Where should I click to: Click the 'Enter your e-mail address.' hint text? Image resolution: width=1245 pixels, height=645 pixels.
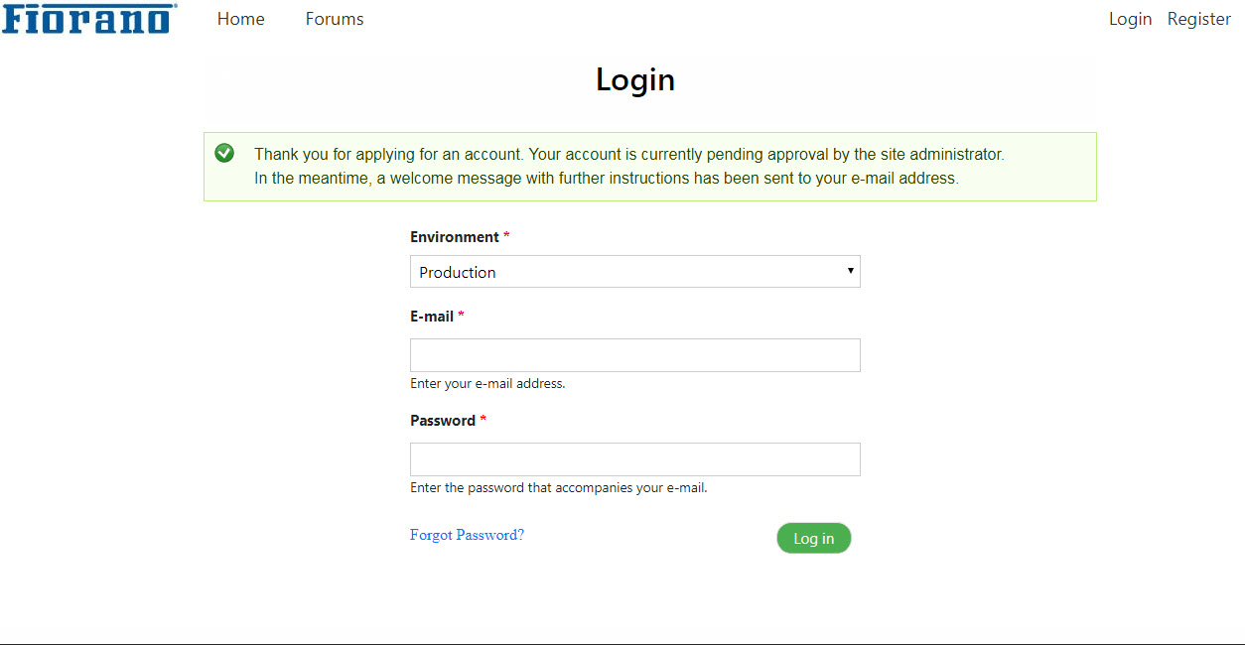pyautogui.click(x=487, y=383)
